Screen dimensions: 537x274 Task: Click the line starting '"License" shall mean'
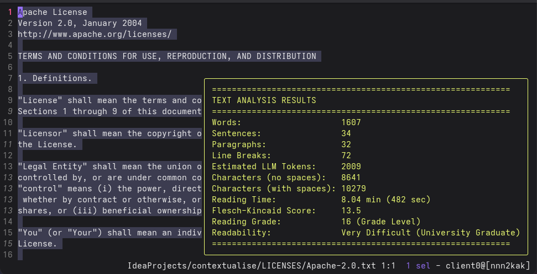coord(110,100)
